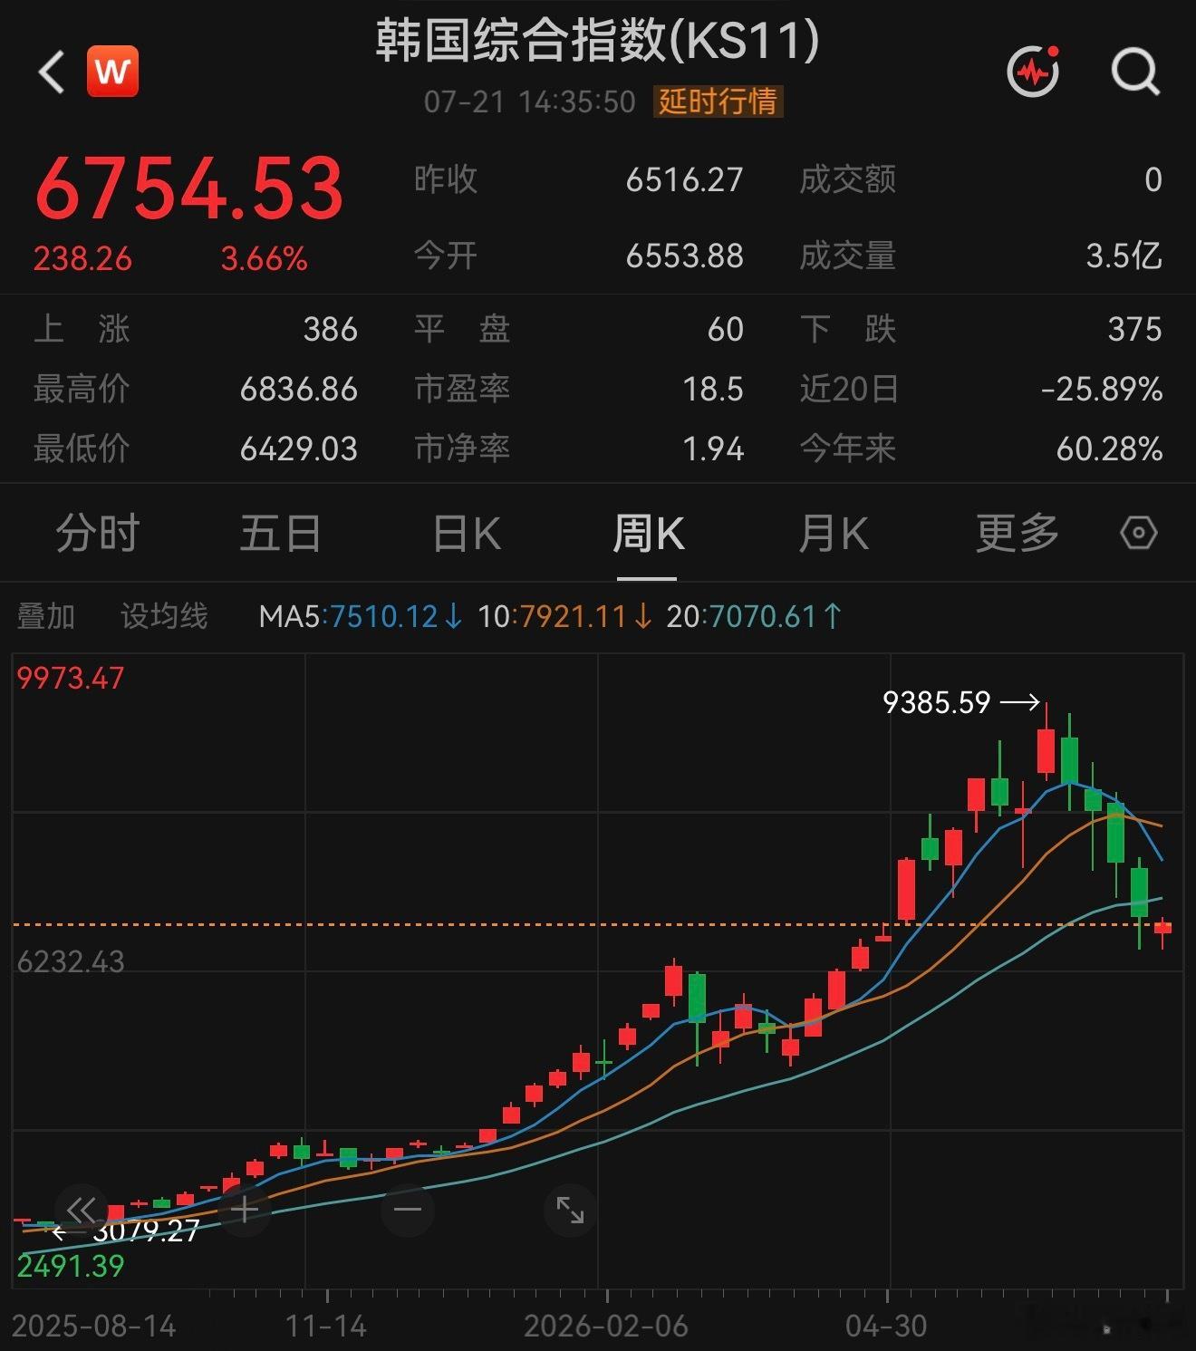Open the 更多 more periods menu
Image resolution: width=1196 pixels, height=1351 pixels.
pyautogui.click(x=1018, y=533)
